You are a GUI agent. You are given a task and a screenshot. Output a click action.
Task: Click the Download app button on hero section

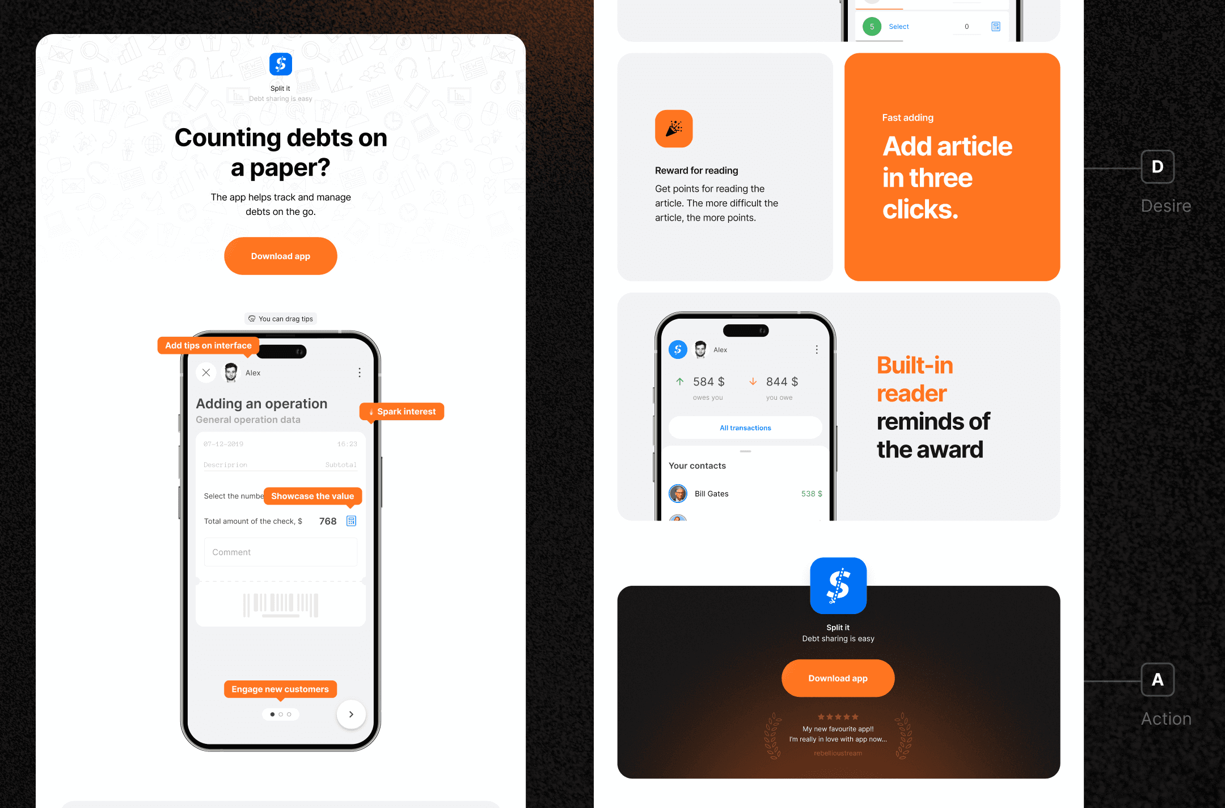click(x=281, y=255)
